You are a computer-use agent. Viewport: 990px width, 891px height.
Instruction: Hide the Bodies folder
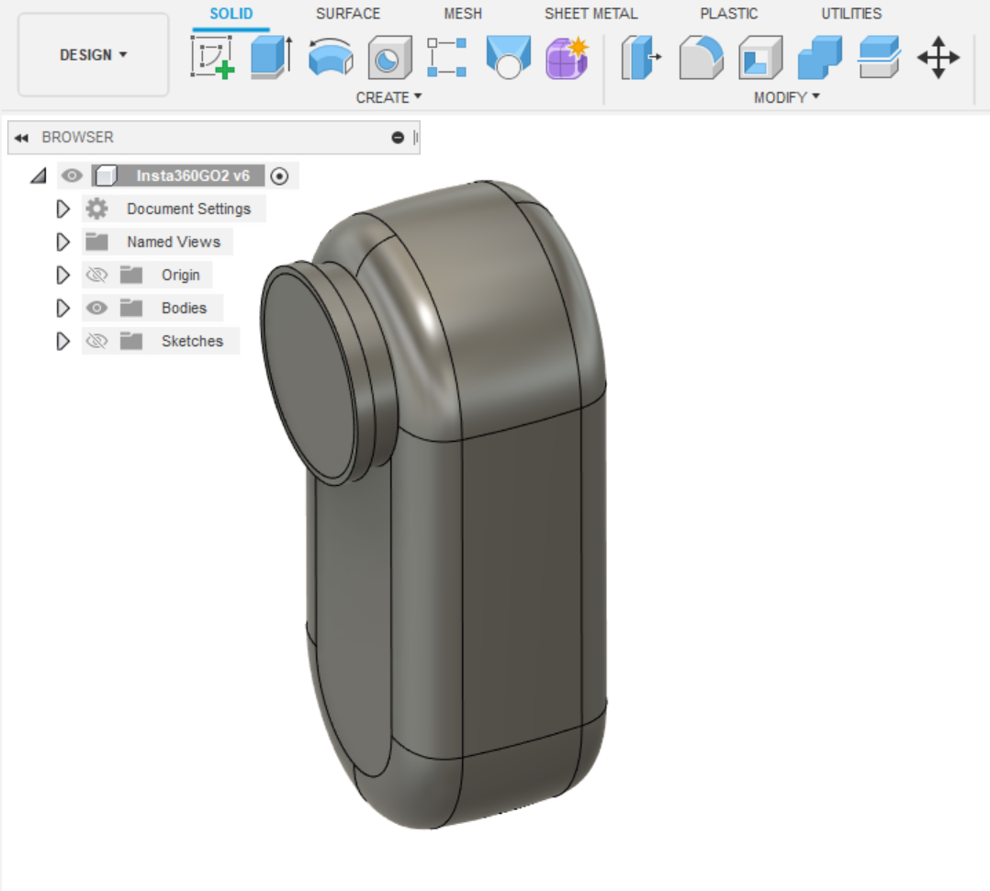click(x=96, y=308)
